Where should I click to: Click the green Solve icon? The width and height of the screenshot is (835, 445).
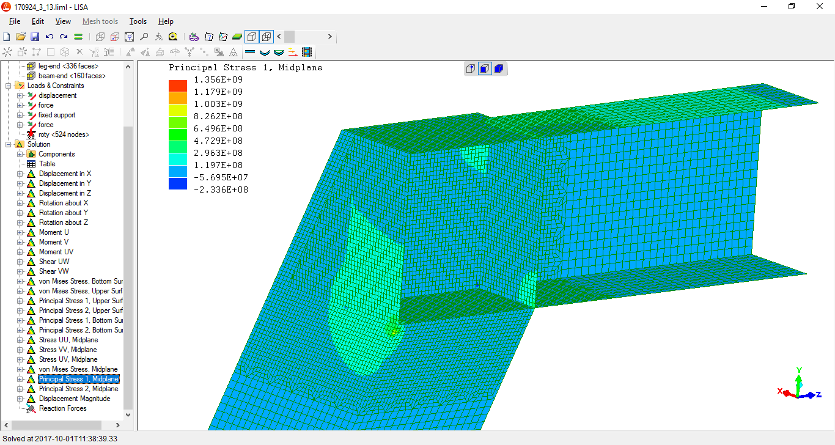(78, 37)
